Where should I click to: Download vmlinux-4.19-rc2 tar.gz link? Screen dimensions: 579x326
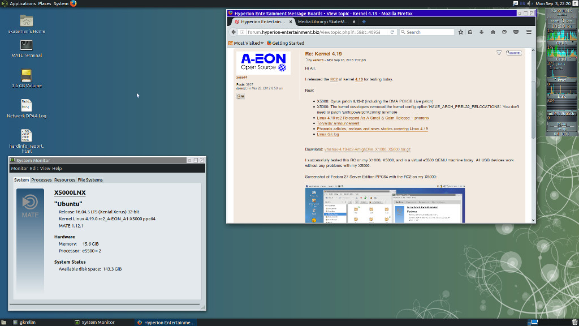coord(368,149)
